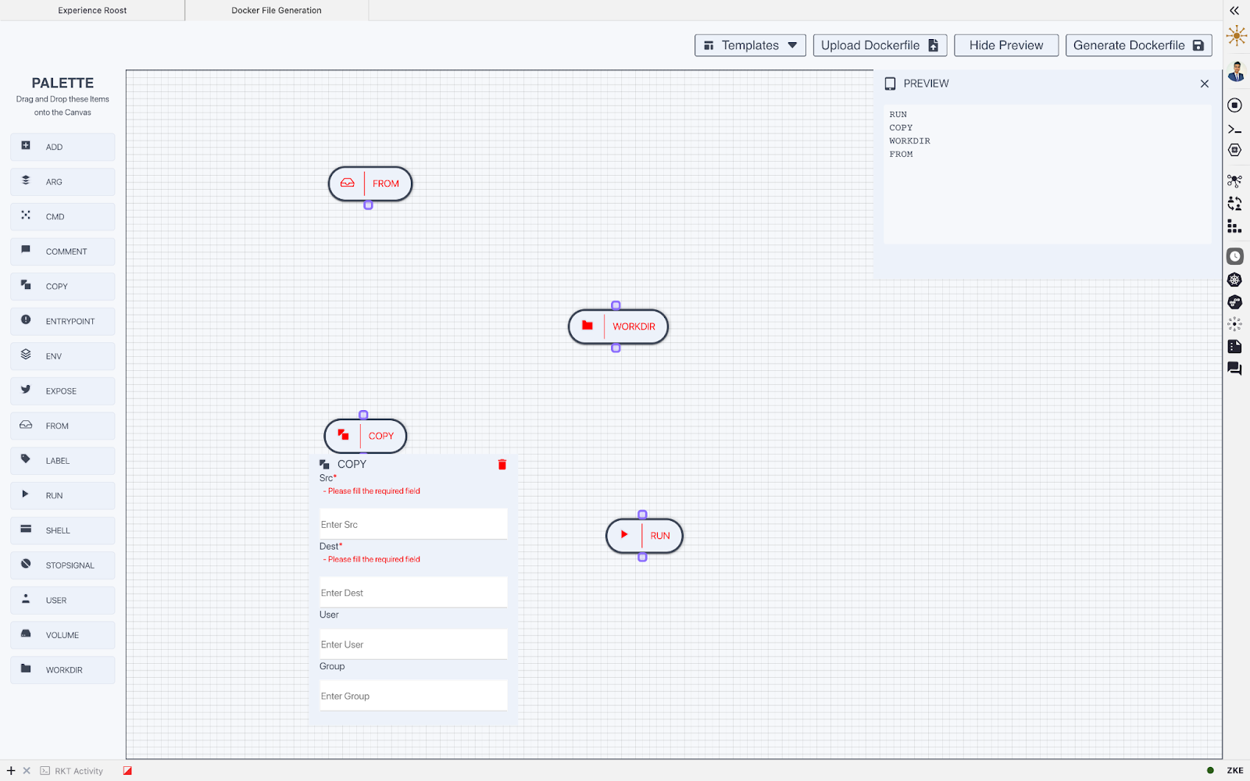Open the terminal icon in right sidebar

click(x=1235, y=129)
